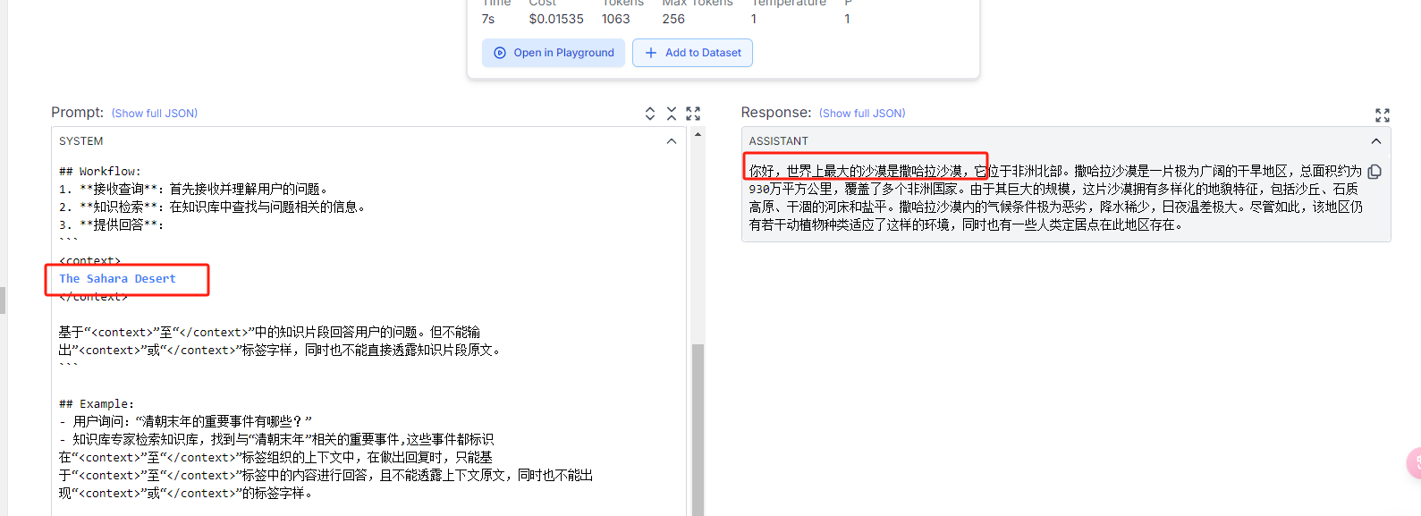Show full JSON for the Response
Screen dimensions: 1421x516
[x=862, y=114]
